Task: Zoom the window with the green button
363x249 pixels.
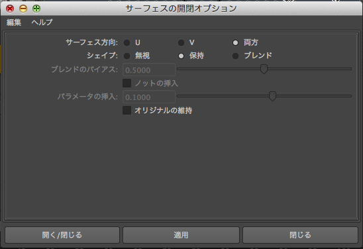Action: point(36,9)
